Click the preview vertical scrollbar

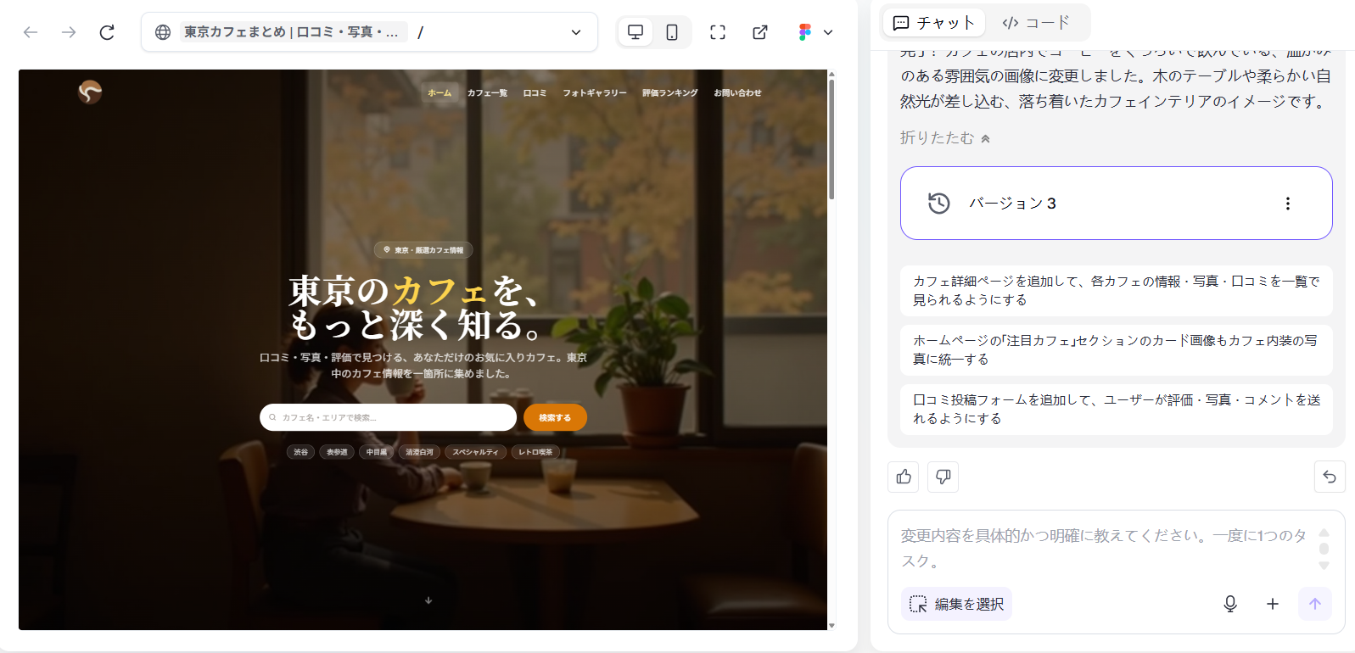click(x=831, y=140)
